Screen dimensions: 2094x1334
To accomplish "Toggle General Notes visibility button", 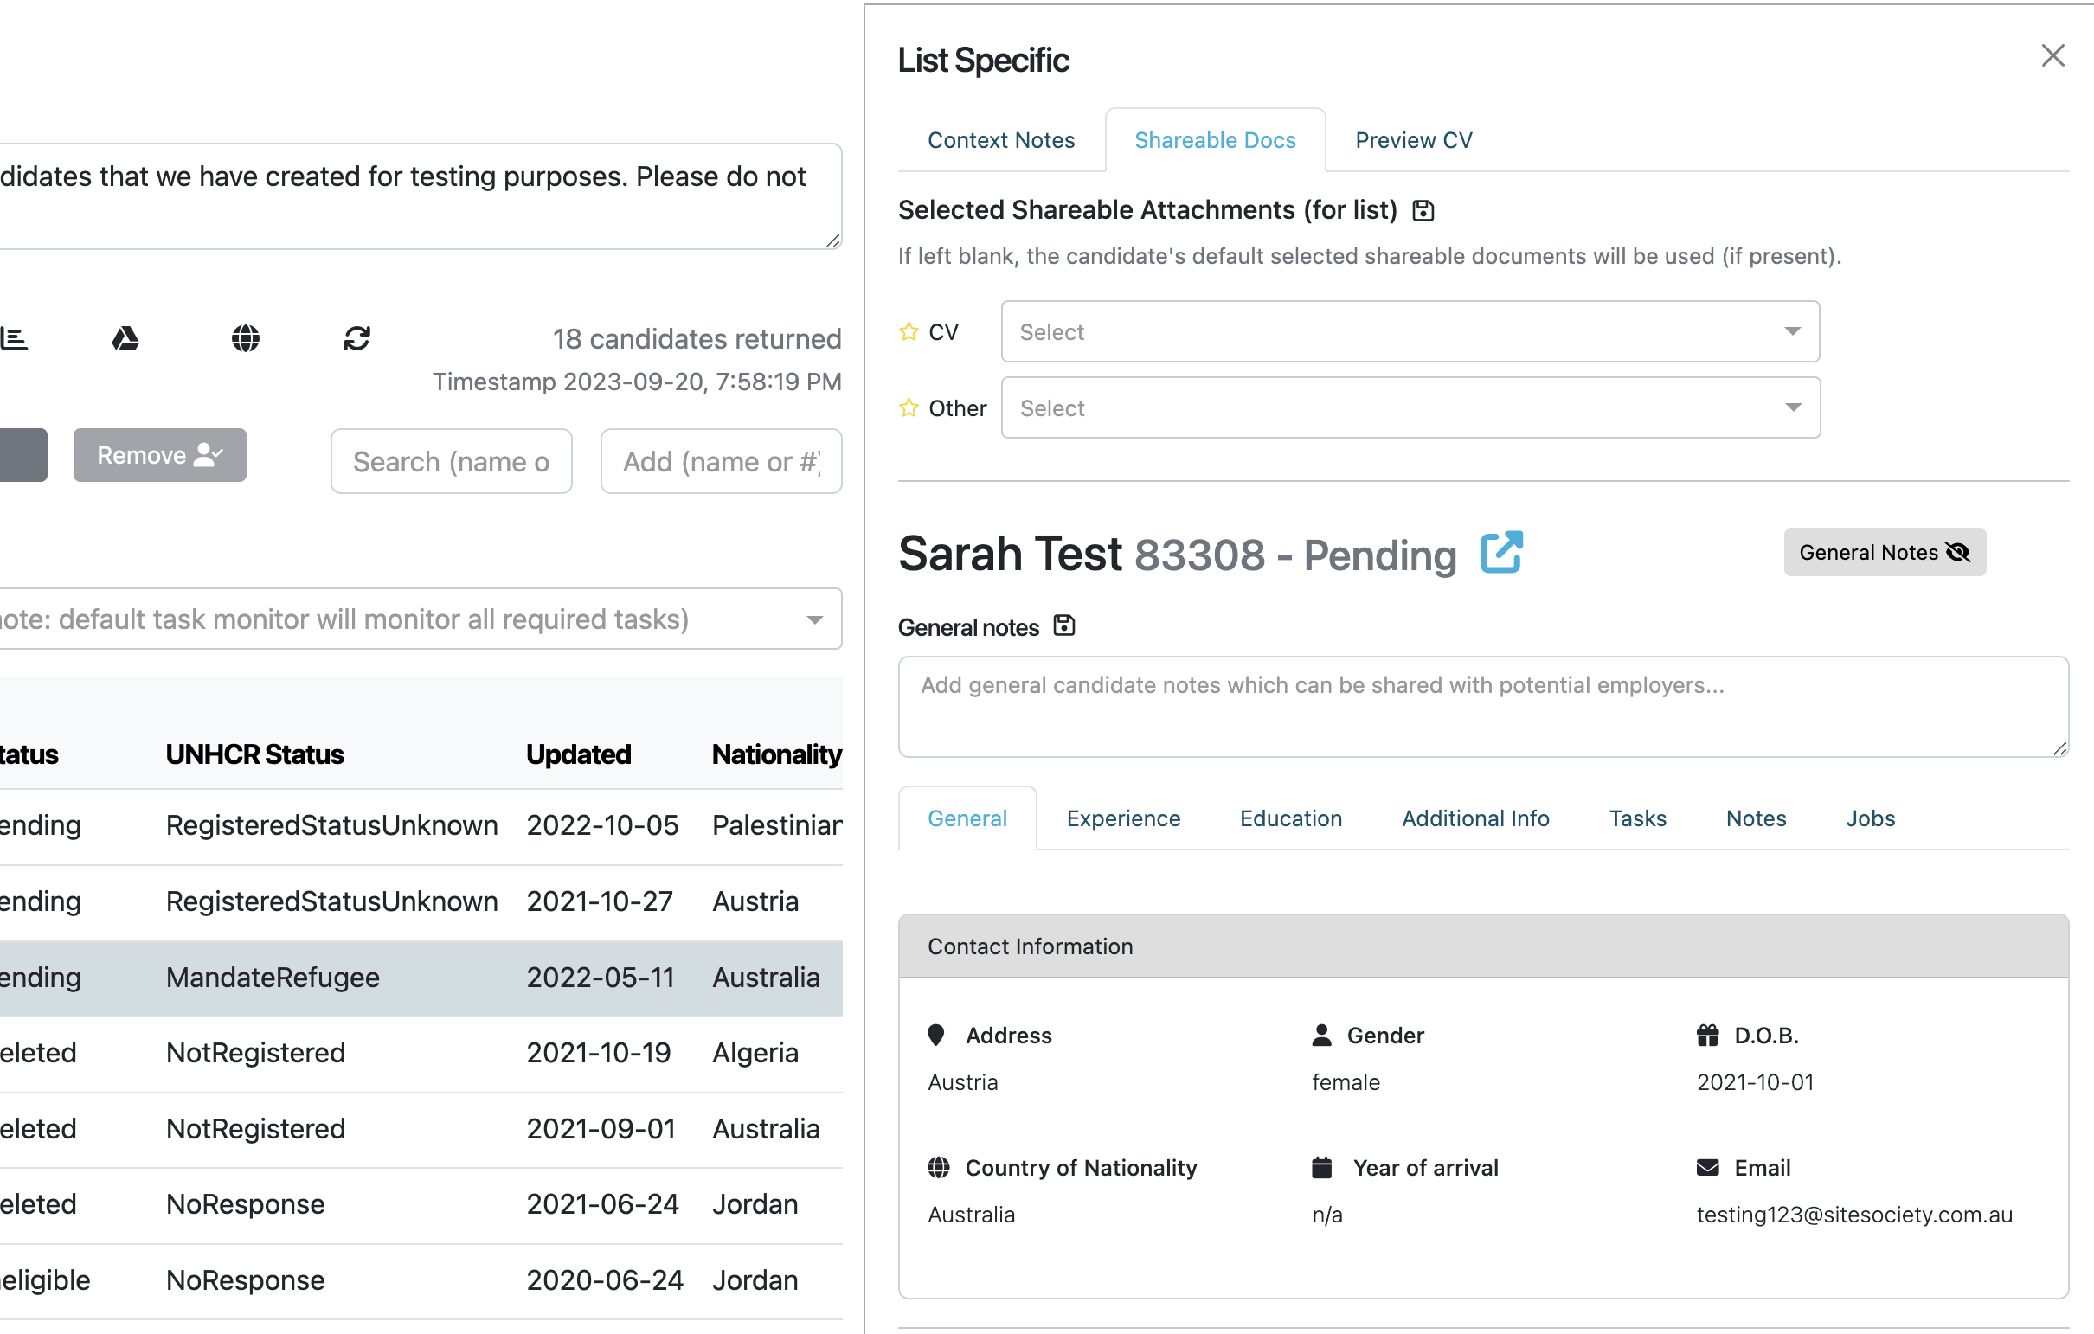I will tap(1885, 552).
